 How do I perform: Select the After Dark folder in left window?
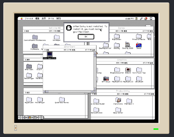(29, 67)
